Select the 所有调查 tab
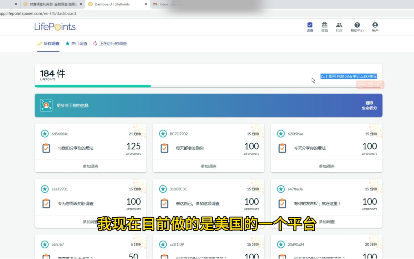This screenshot has width=414, height=259. 48,44
